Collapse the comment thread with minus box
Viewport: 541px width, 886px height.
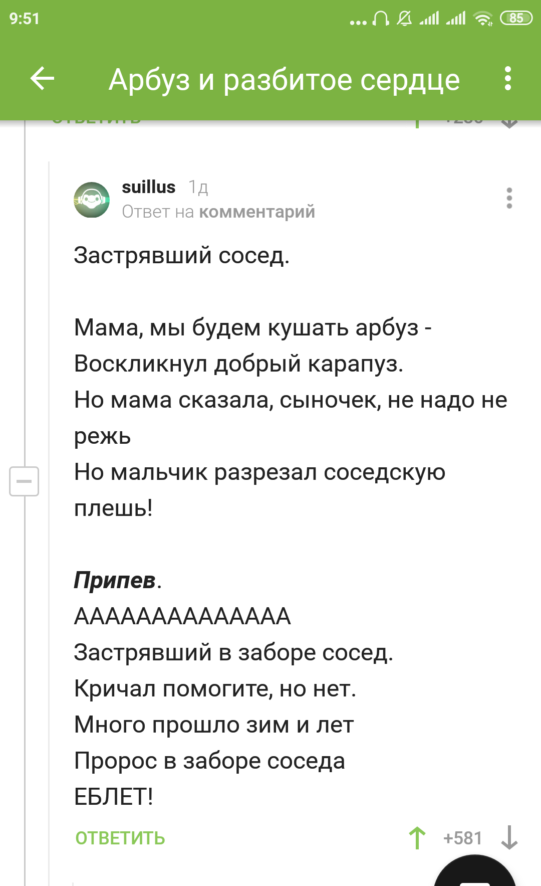click(24, 481)
